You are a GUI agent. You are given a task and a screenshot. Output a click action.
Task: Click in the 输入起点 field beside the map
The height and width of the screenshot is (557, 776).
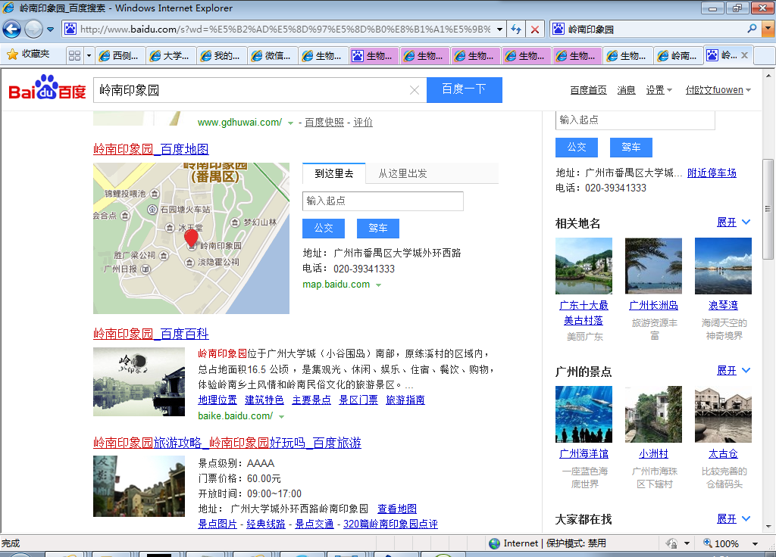[x=383, y=201]
